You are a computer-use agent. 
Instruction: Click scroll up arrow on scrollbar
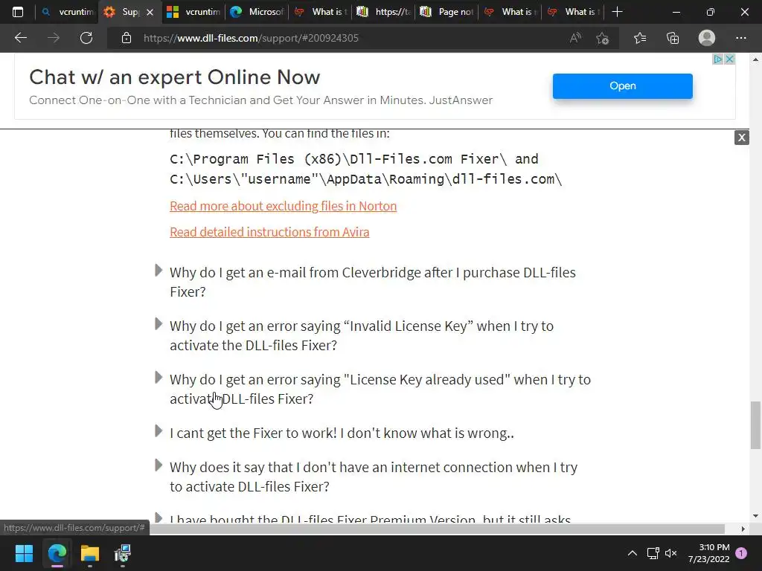pos(755,59)
